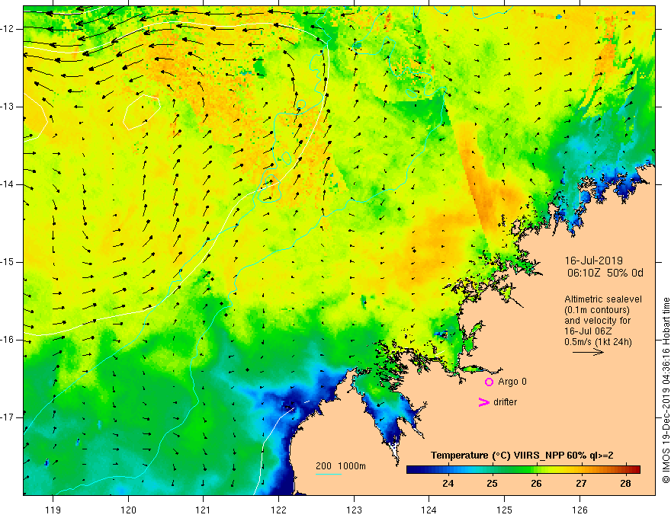Click the temperature color bar at 26
Viewport: 671px width, 518px height.
coord(536,470)
